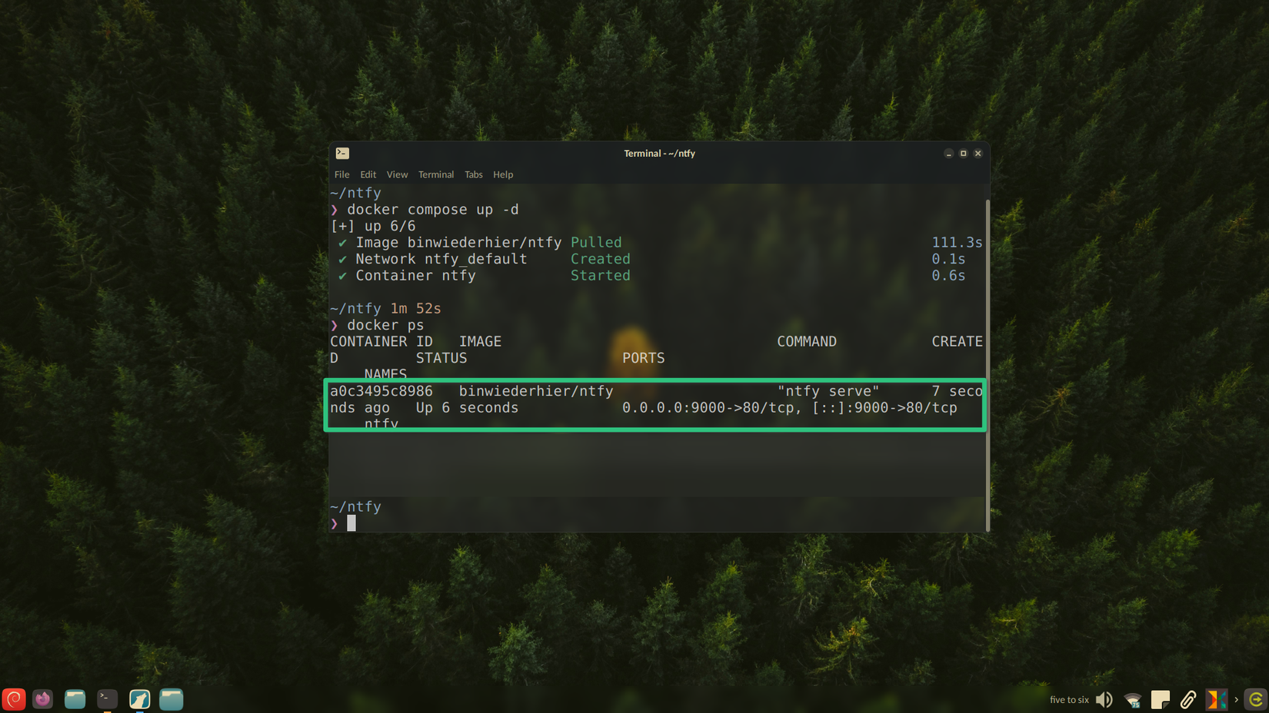
Task: Open the file manager from the dock
Action: (75, 699)
